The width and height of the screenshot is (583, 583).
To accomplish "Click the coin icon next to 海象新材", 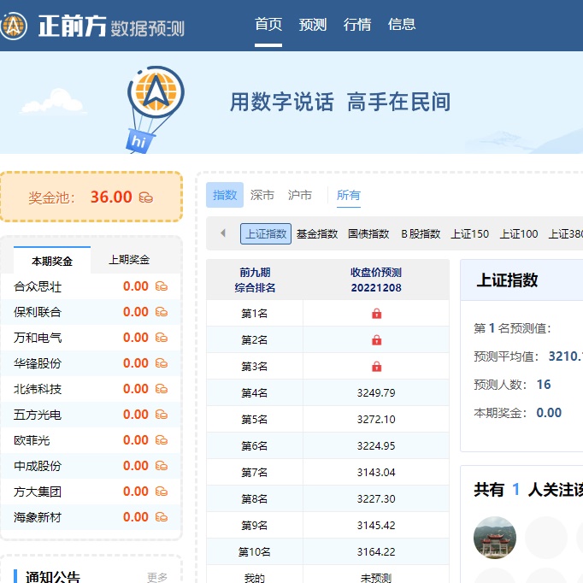I will click(x=161, y=517).
